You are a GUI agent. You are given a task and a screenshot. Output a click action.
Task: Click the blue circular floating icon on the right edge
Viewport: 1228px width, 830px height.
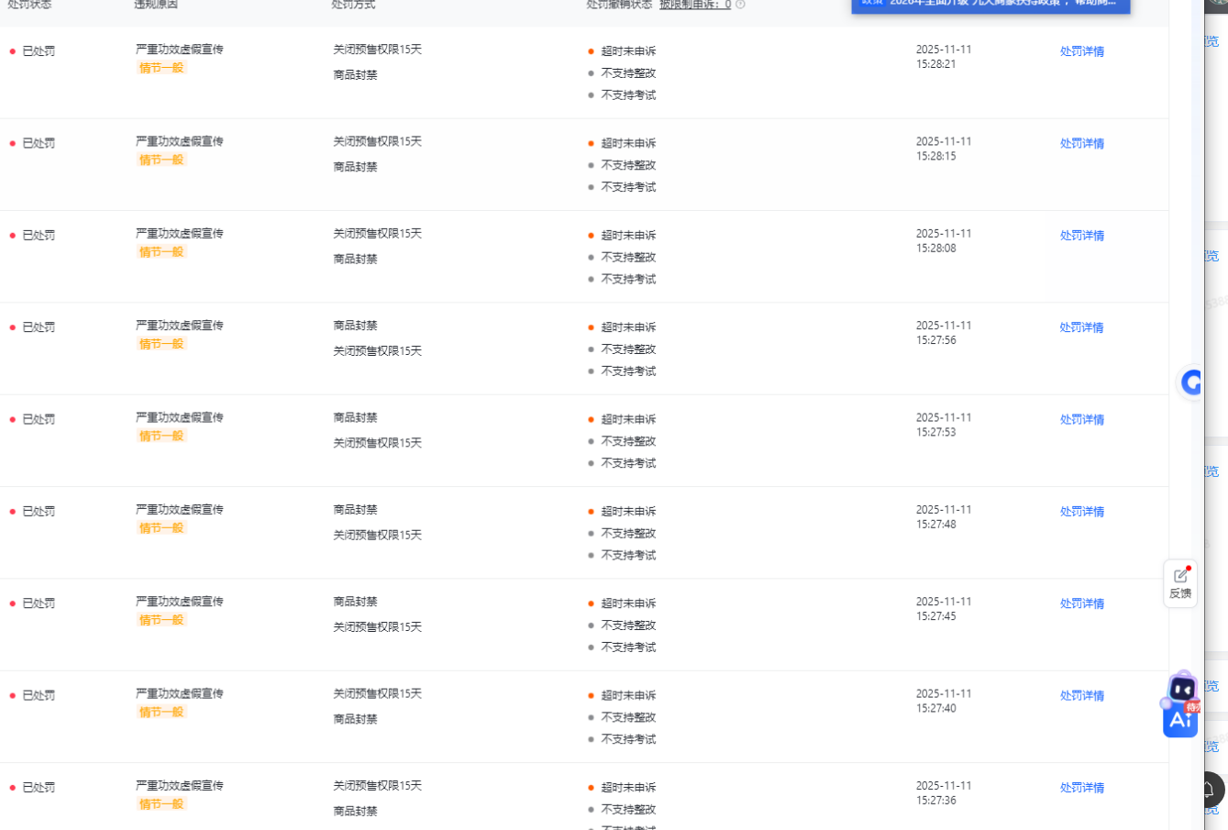pos(1191,382)
